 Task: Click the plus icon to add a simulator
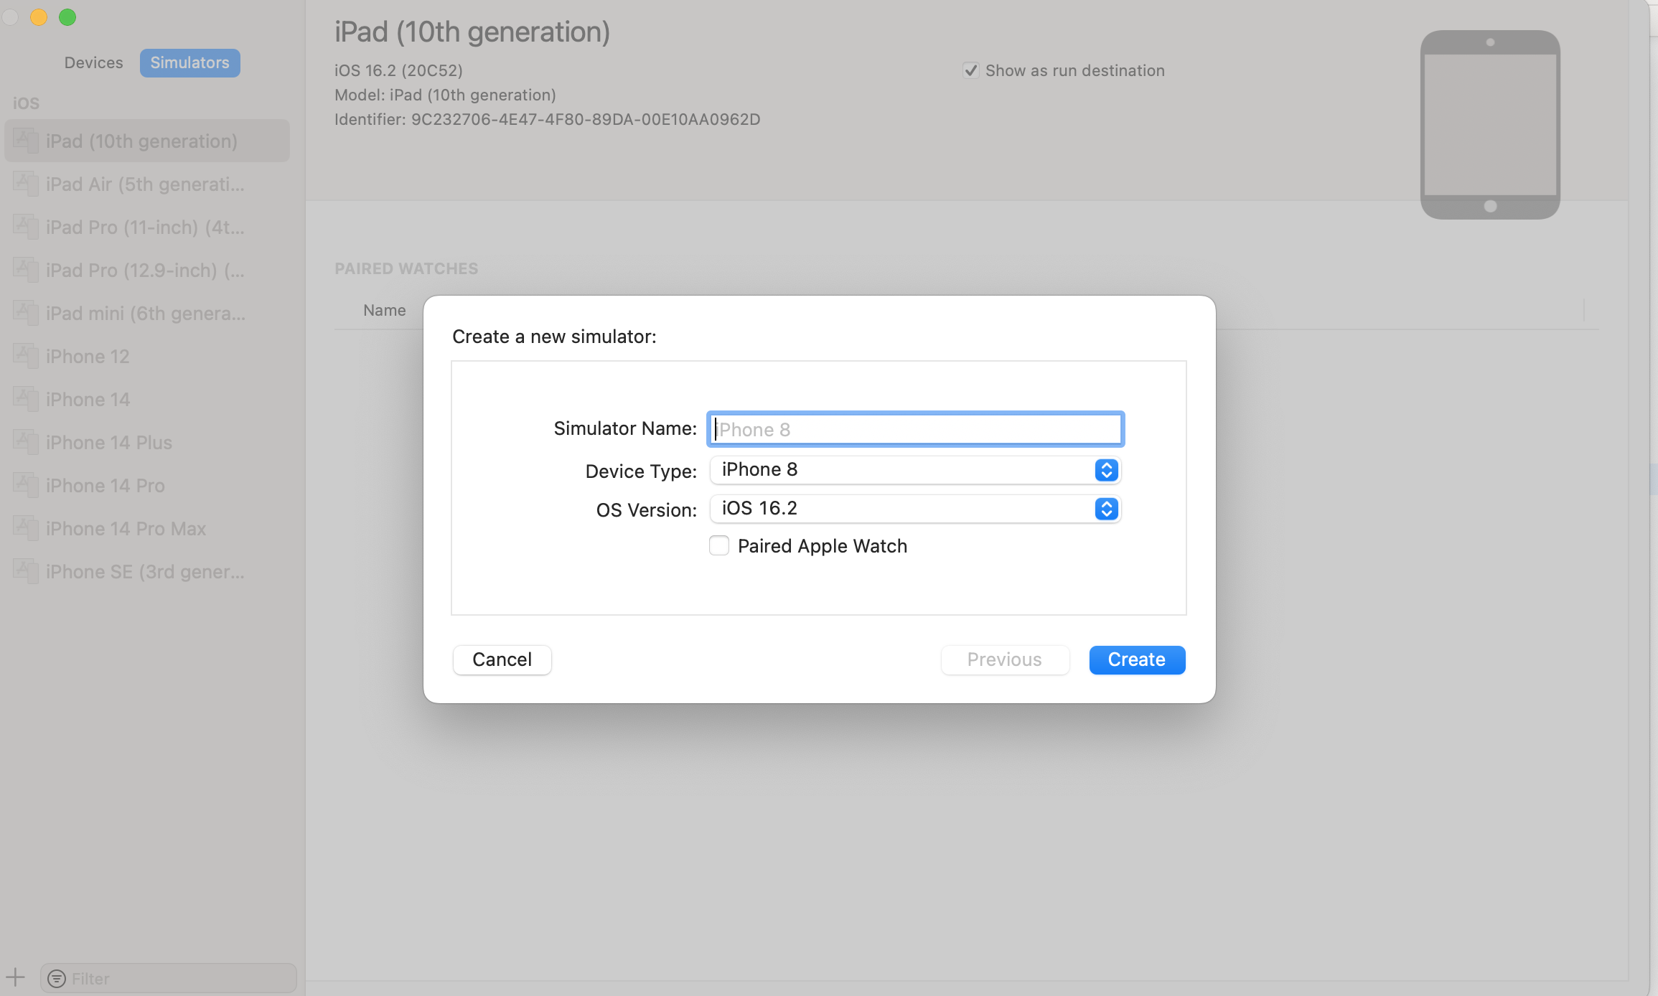pos(15,977)
